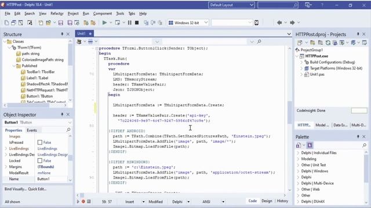Viewport: 371px width, 208px height.
Task: Expand Build Configurations (Debug) node
Action: click(301, 62)
